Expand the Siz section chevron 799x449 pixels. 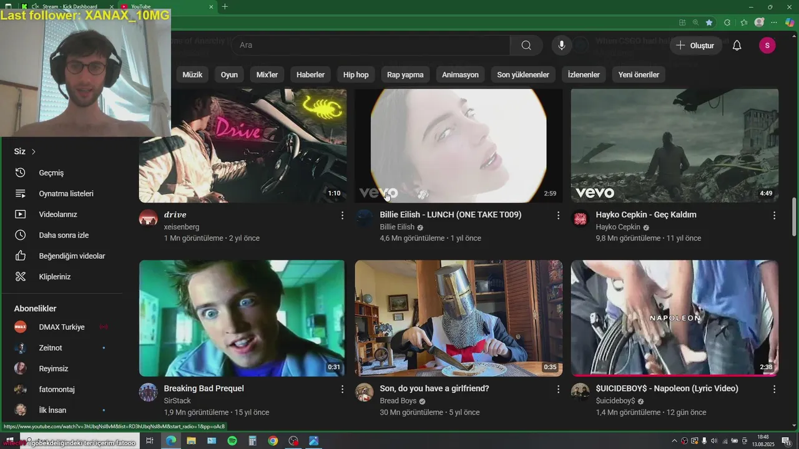tap(34, 152)
